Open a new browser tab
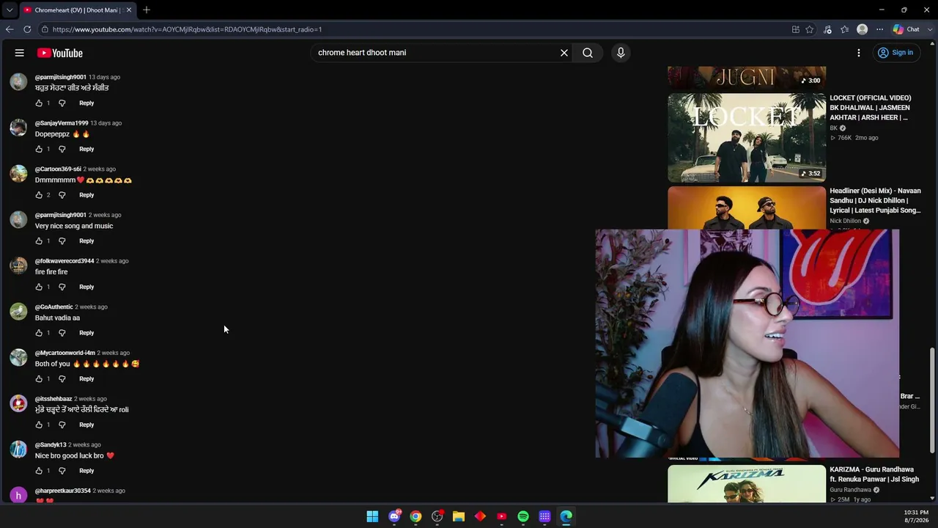This screenshot has width=938, height=528. point(147,10)
